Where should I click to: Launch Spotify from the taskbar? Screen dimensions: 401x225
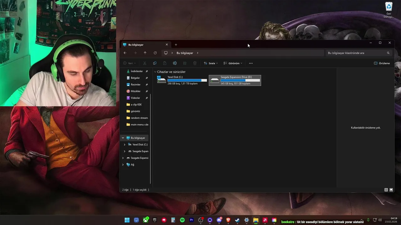pyautogui.click(x=182, y=220)
